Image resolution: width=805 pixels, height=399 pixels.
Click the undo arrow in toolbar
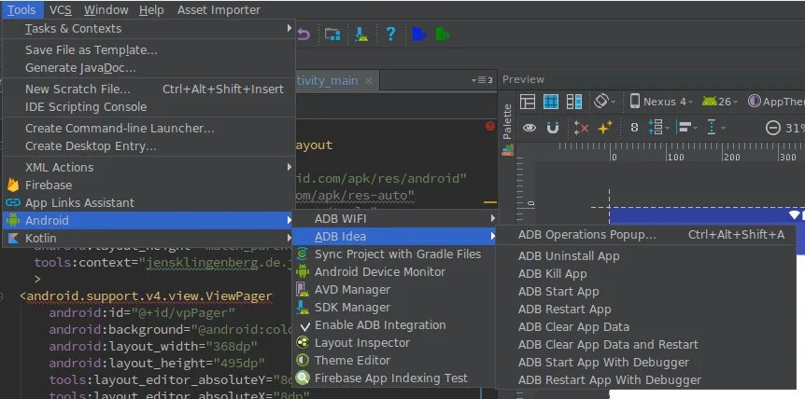(x=304, y=34)
